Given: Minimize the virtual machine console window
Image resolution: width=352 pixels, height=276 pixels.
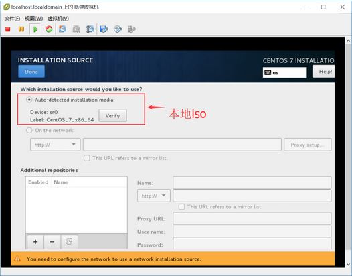Looking at the screenshot, I should point(304,7).
